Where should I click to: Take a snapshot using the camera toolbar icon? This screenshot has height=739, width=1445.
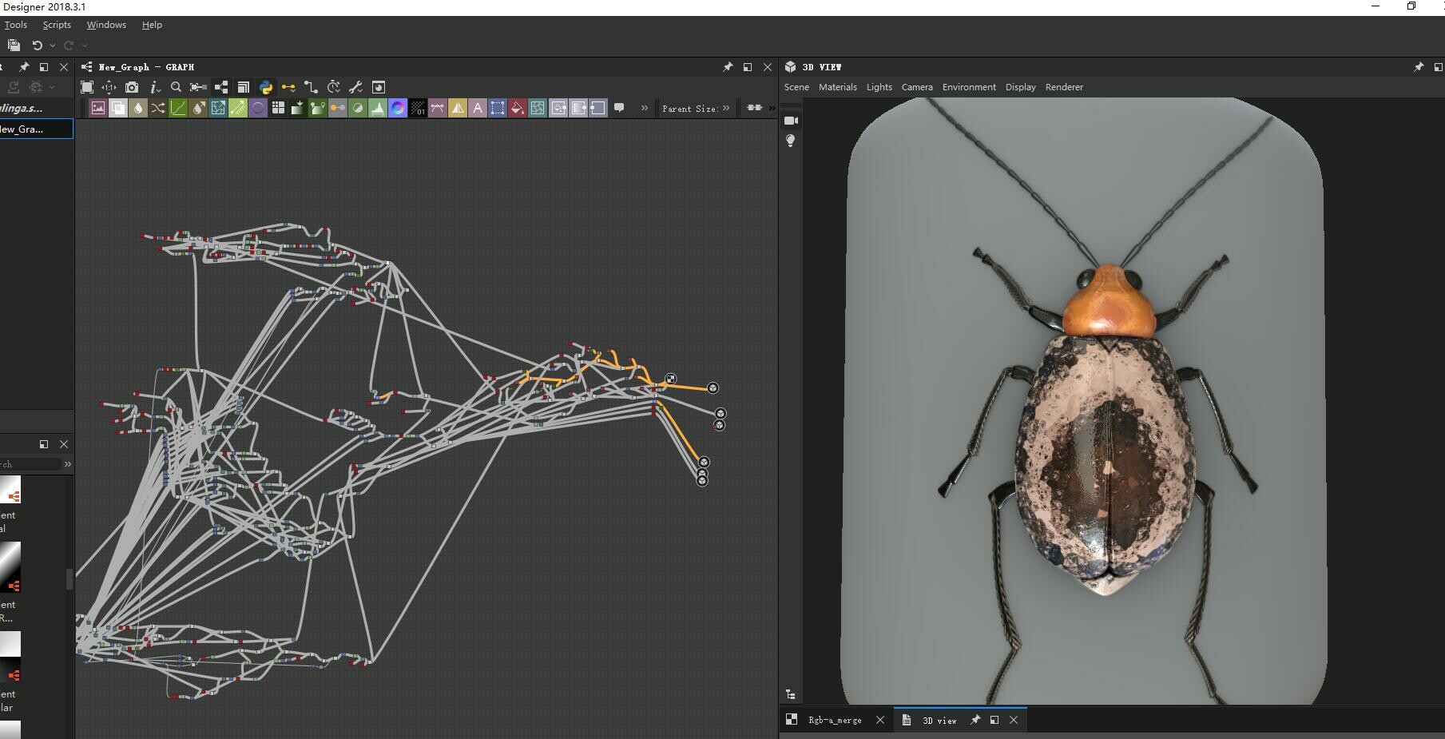132,87
